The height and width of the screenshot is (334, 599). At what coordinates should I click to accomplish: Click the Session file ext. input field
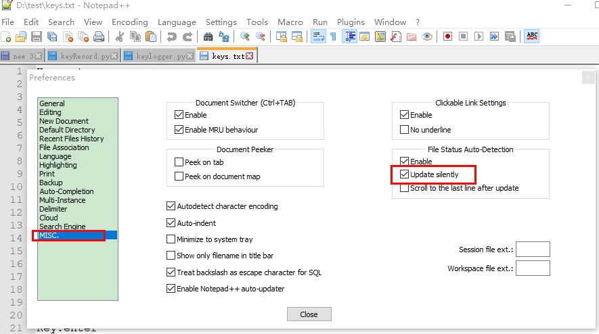[x=533, y=249]
